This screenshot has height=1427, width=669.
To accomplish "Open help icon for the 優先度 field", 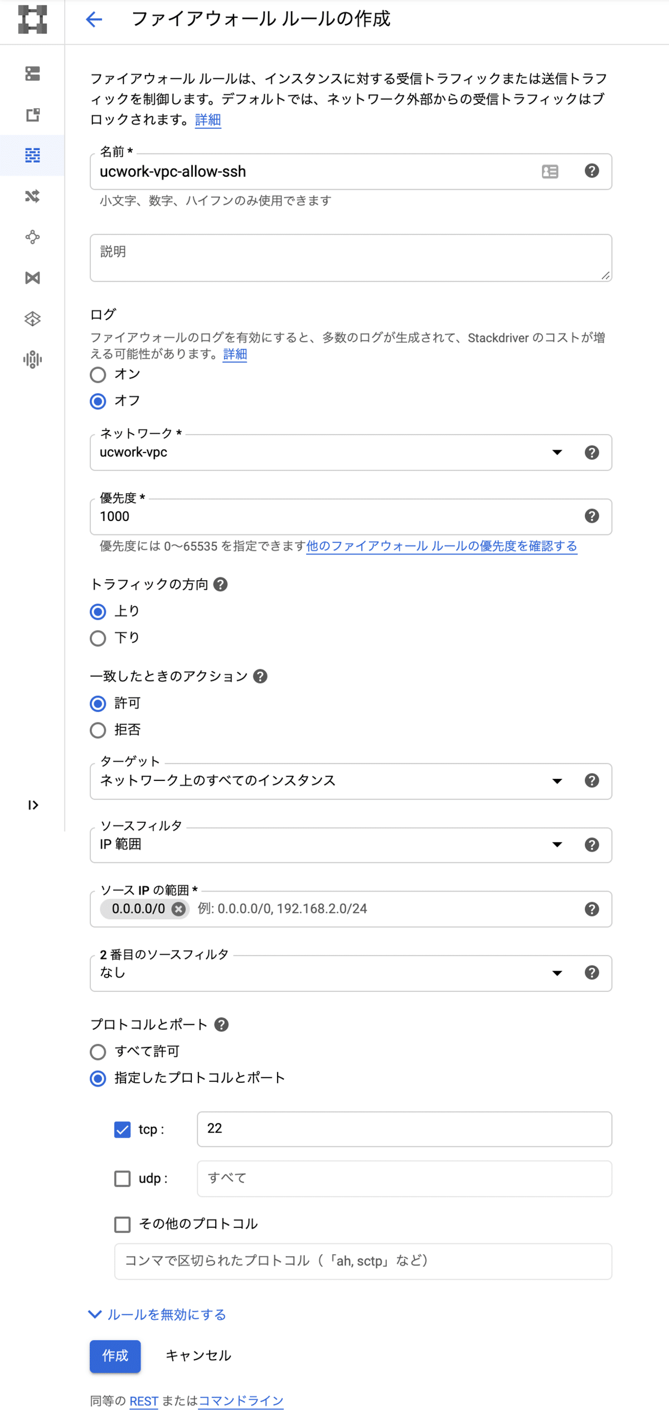I will [x=592, y=516].
